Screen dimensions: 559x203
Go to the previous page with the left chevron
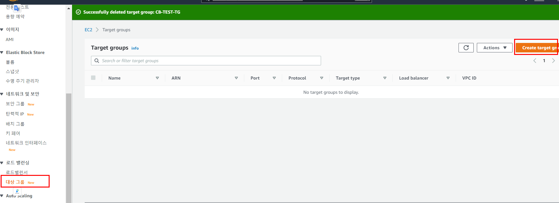click(535, 61)
